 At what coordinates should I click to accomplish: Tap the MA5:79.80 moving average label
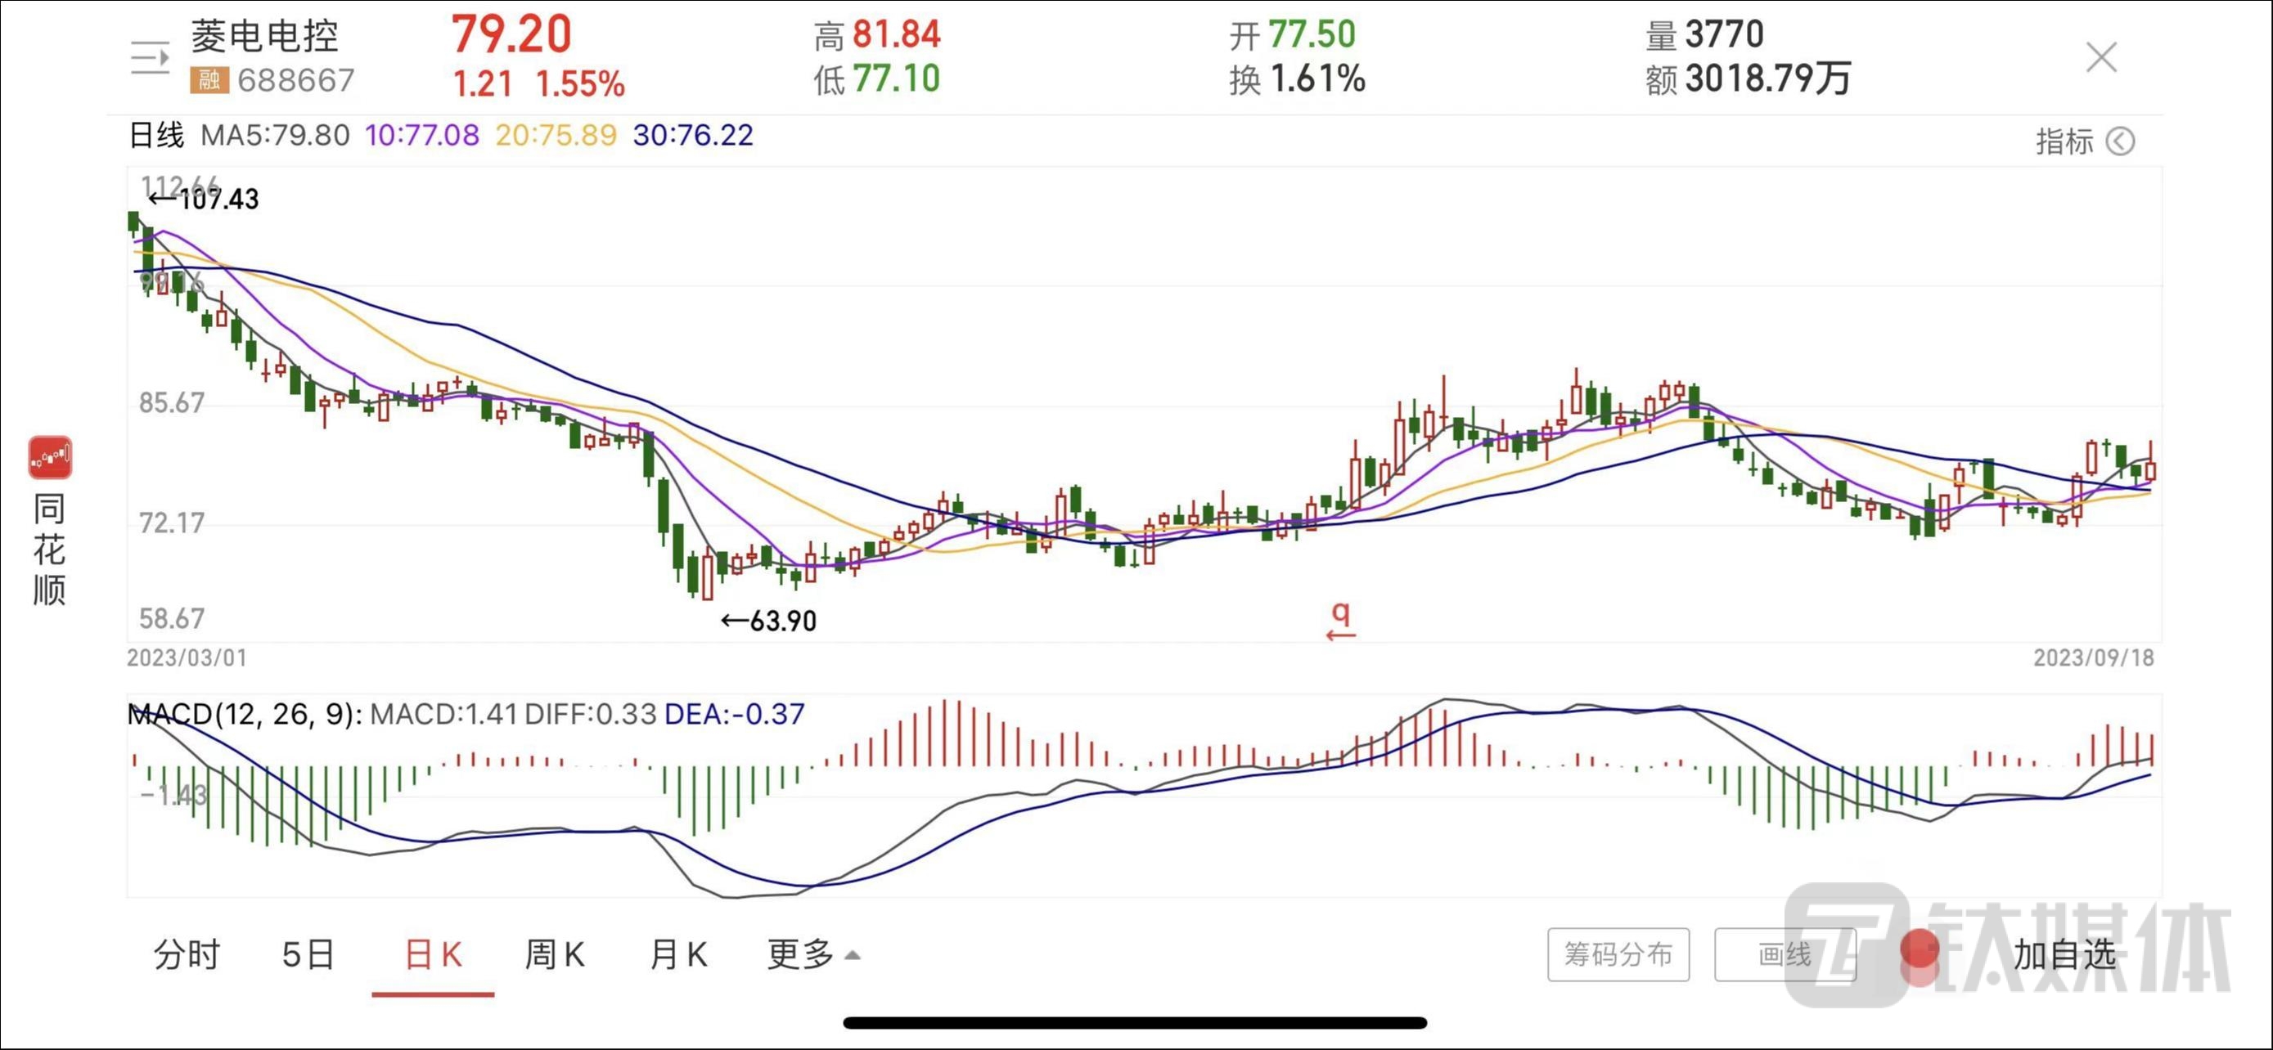click(275, 135)
